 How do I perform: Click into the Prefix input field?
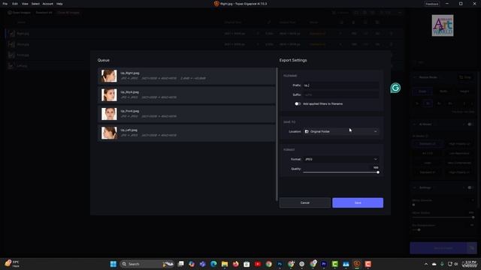tap(340, 85)
